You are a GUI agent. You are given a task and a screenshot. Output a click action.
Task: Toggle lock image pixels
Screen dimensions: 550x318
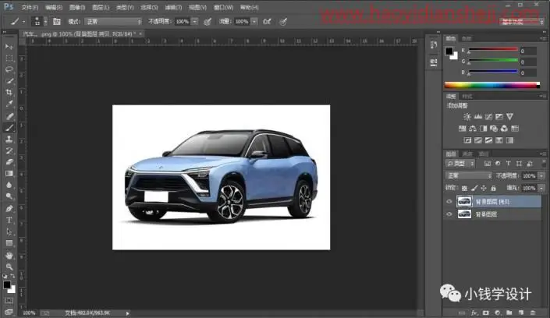[x=474, y=189]
